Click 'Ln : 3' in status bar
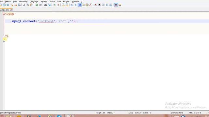Screen dimensions: 209x117 (131, 113)
